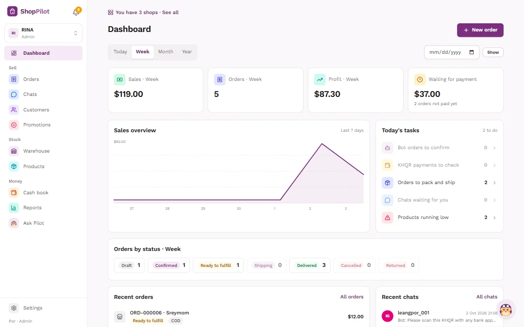Open Promotions in the sidebar
Viewport: 524px width, 327px height.
point(44,125)
